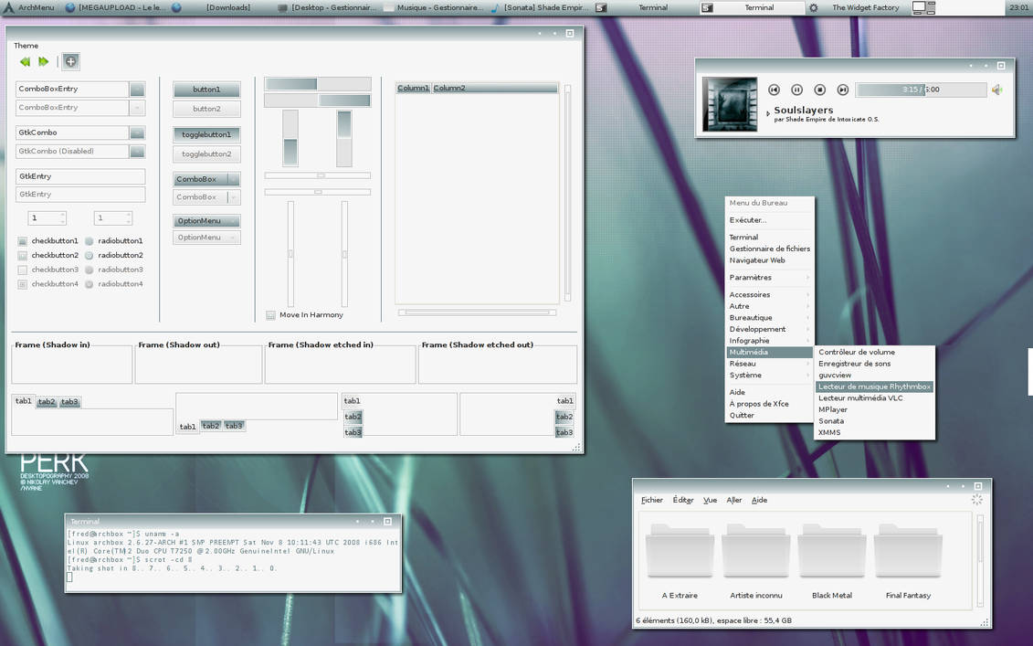The image size is (1033, 646).
Task: Open the GtkCombo dropdown arrow
Action: tap(137, 133)
